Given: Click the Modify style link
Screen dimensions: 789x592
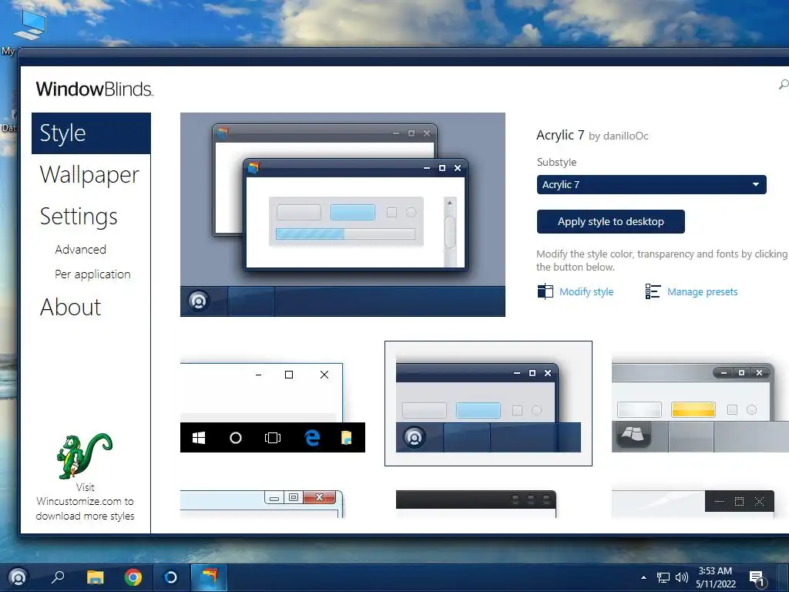Looking at the screenshot, I should 586,292.
